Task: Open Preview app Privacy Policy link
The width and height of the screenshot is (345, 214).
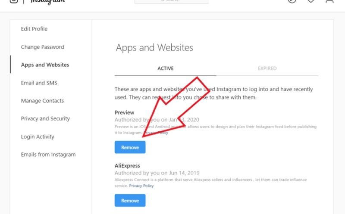Action: click(156, 133)
